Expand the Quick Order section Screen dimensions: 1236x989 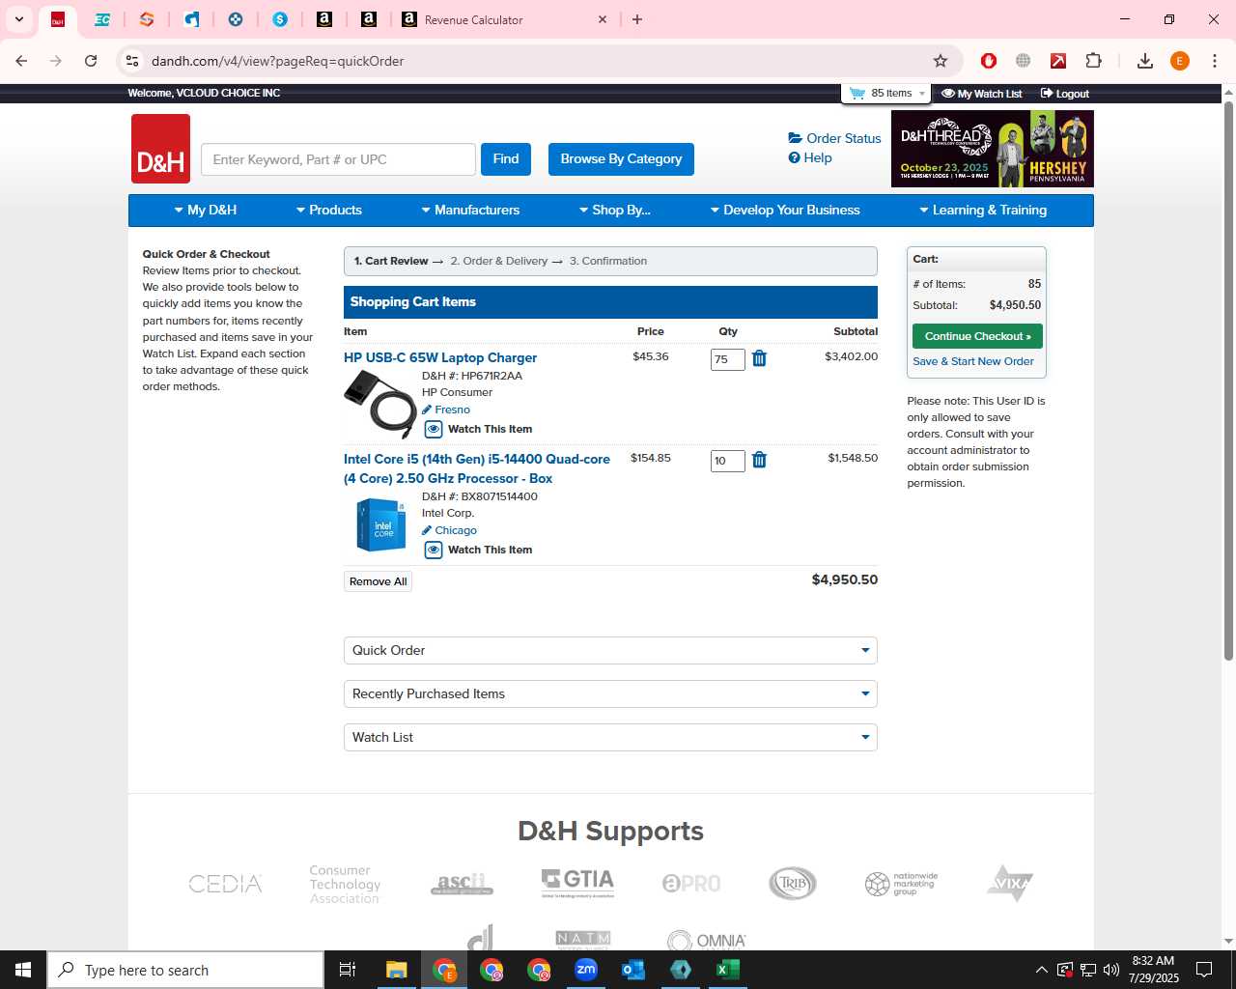pyautogui.click(x=610, y=650)
